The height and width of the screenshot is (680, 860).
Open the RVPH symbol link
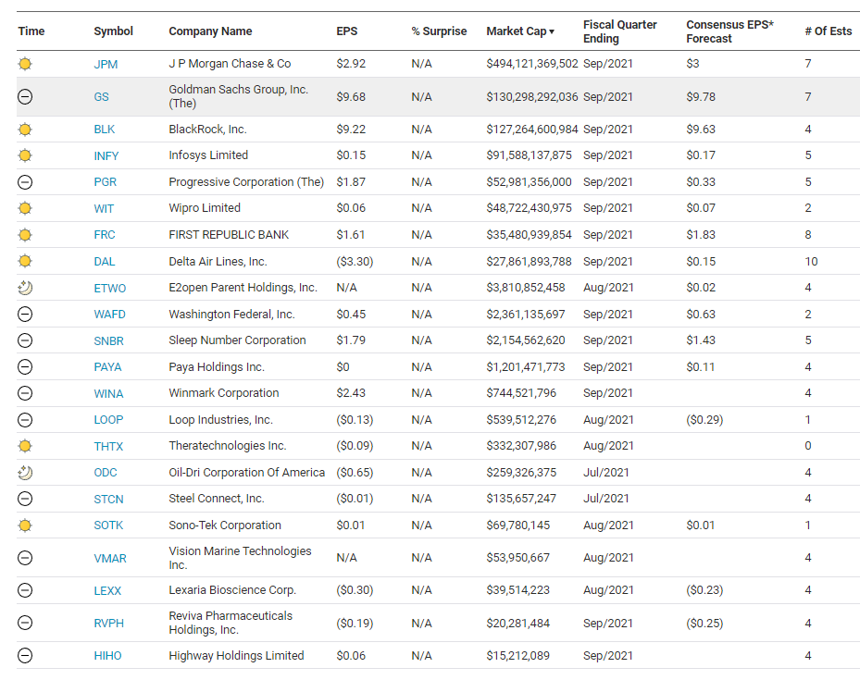(108, 623)
